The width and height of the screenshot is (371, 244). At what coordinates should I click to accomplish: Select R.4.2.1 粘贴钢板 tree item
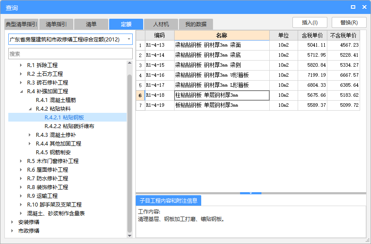pyautogui.click(x=64, y=117)
